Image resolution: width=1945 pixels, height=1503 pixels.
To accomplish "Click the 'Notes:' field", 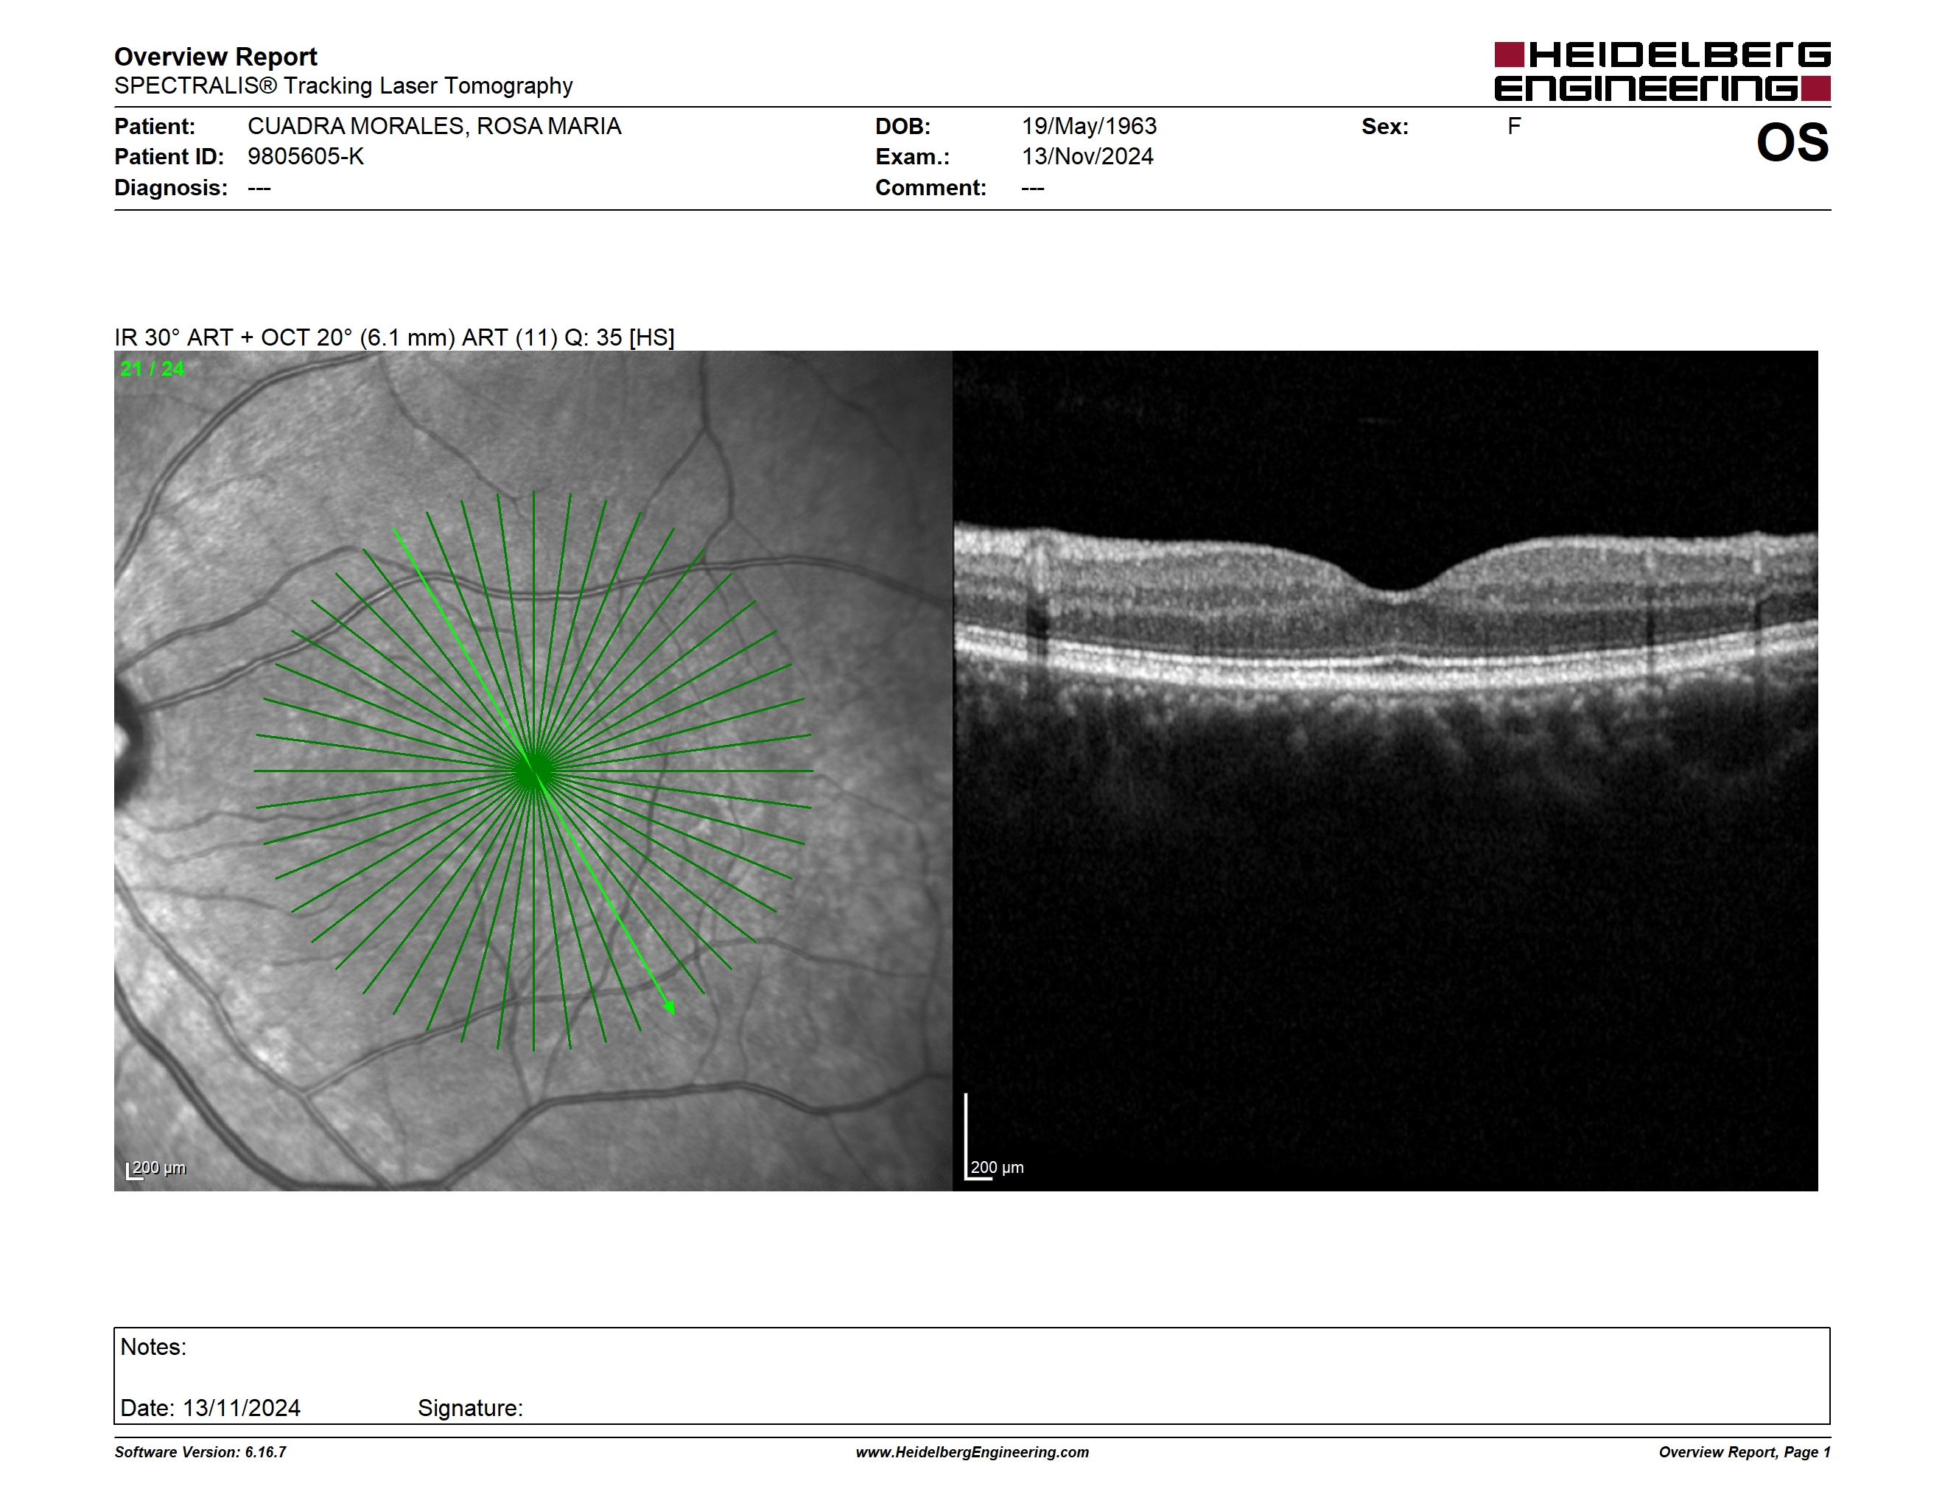I will (153, 1348).
